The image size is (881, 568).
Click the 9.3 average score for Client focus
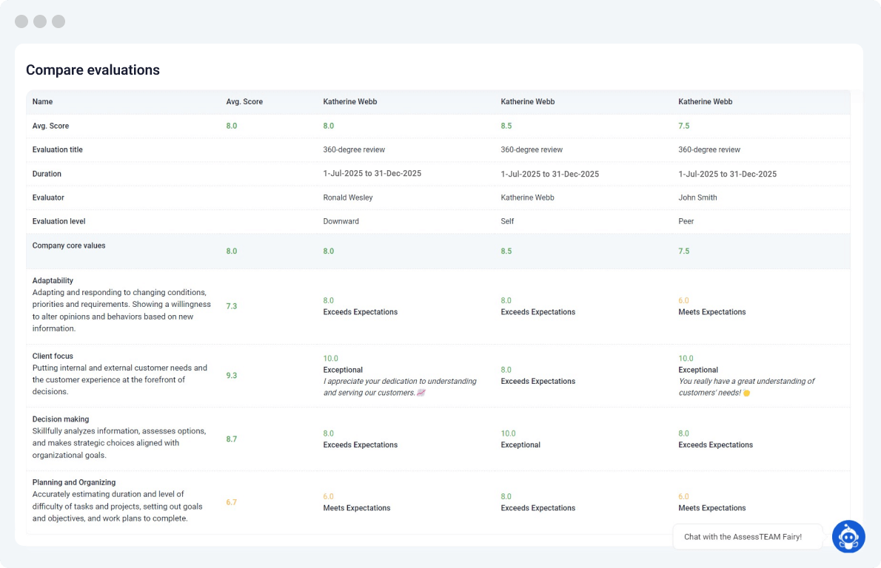(x=232, y=376)
